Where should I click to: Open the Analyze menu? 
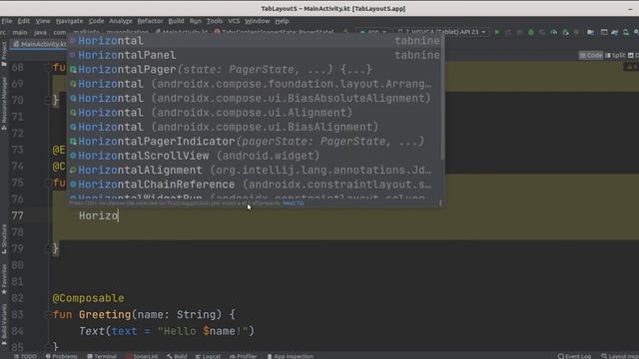point(121,21)
